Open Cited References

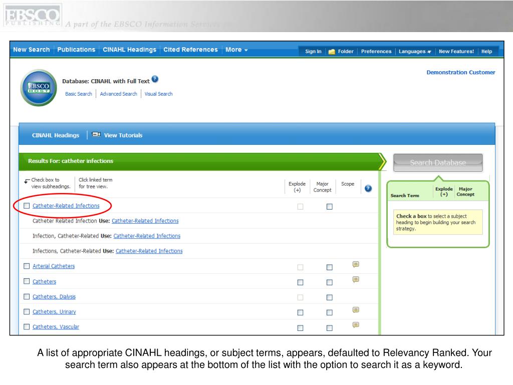(x=190, y=50)
